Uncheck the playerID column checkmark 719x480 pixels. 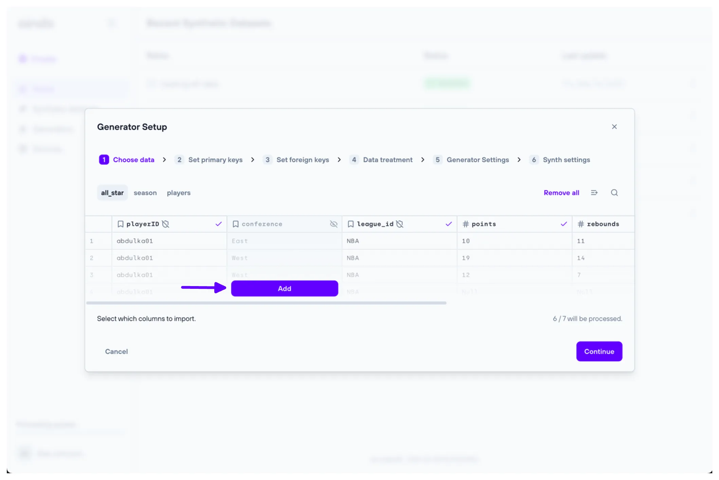click(x=218, y=224)
